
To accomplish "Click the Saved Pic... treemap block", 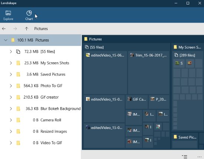I will click(x=185, y=140).
